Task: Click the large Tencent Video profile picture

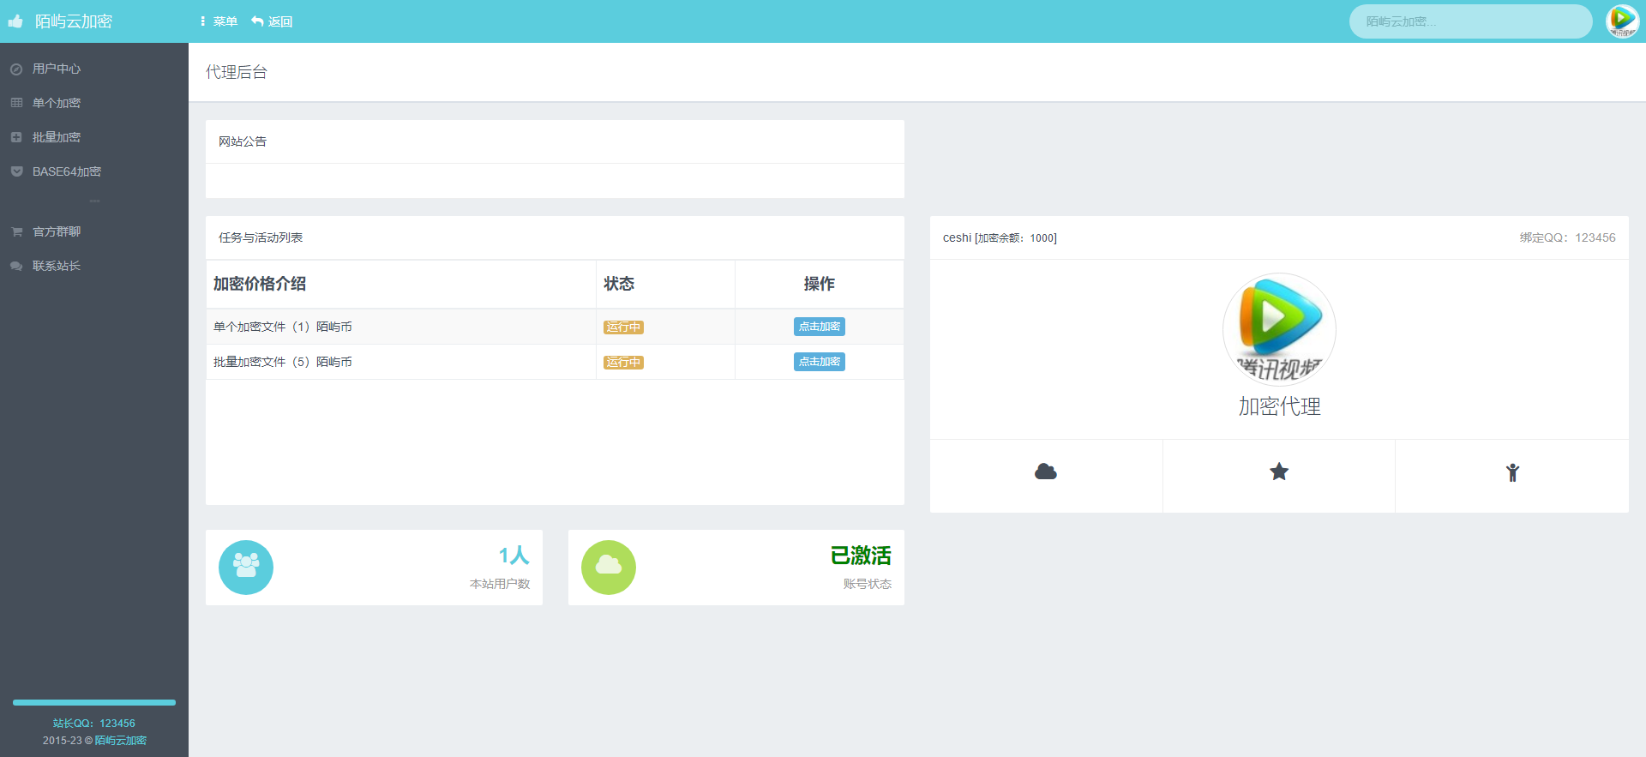Action: pyautogui.click(x=1278, y=329)
